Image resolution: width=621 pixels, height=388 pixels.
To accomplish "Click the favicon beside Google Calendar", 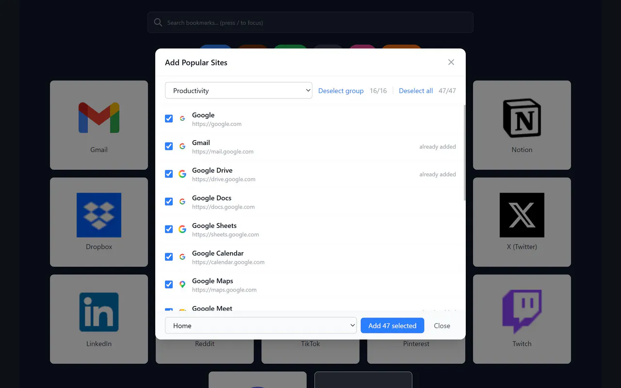I will pyautogui.click(x=182, y=257).
